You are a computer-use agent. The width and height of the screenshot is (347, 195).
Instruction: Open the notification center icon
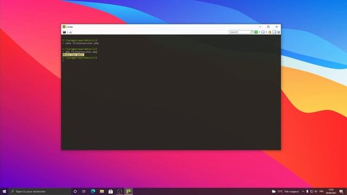point(341,191)
